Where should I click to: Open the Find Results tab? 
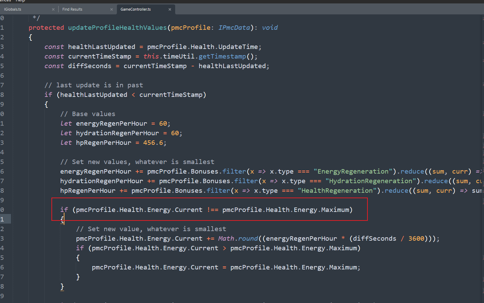[x=72, y=9]
